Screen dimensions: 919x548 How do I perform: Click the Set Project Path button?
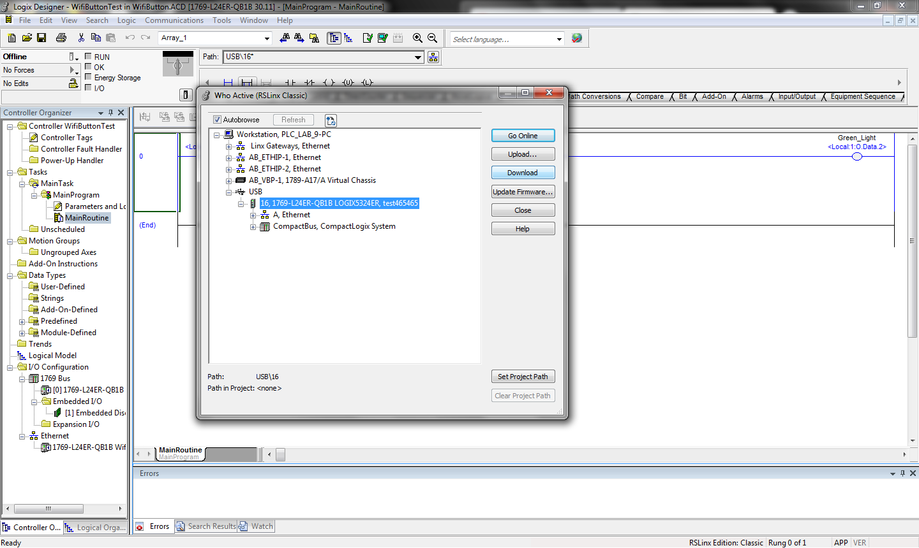tap(523, 377)
